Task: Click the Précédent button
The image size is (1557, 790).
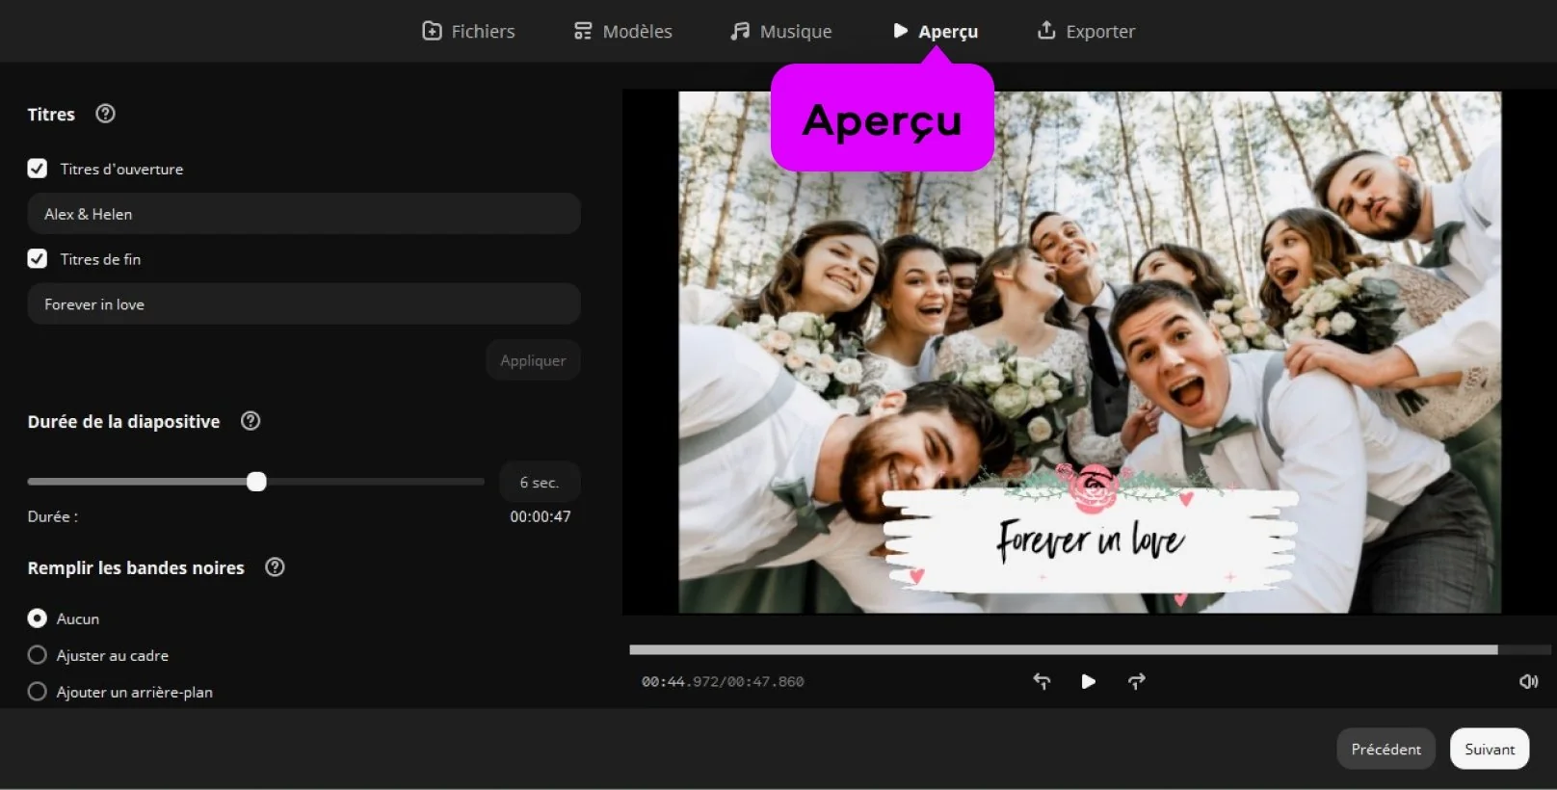Action: pos(1385,749)
